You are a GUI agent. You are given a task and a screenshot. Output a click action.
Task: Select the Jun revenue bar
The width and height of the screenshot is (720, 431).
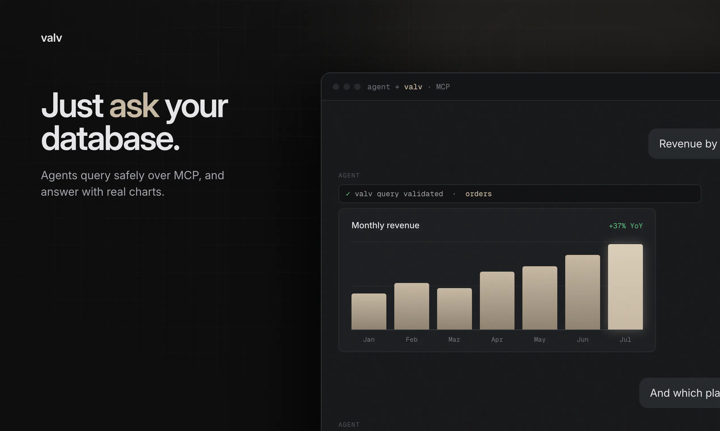(x=583, y=292)
